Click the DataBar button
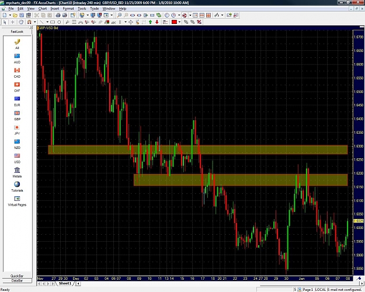Viewport: 365px width, 292px height. pos(17,280)
